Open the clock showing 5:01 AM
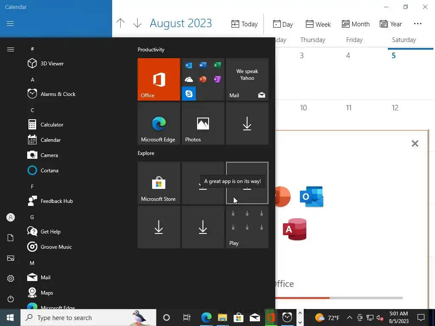Viewport: 435px width, 326px height. coord(398,318)
